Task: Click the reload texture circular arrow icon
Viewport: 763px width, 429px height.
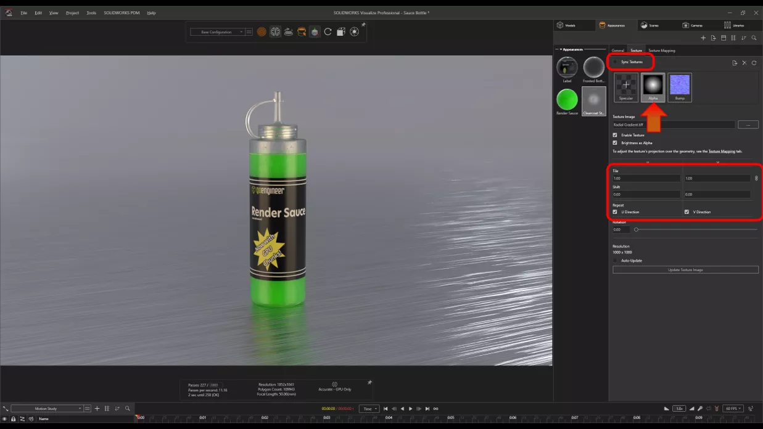Action: coord(754,63)
